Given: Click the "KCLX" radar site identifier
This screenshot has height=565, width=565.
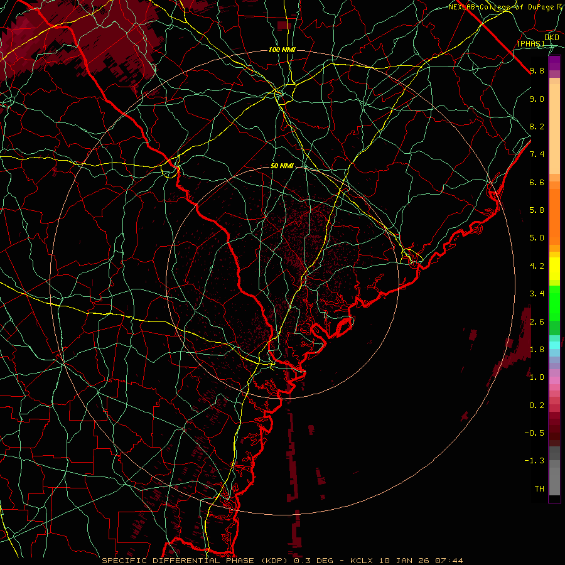Looking at the screenshot, I should [362, 561].
